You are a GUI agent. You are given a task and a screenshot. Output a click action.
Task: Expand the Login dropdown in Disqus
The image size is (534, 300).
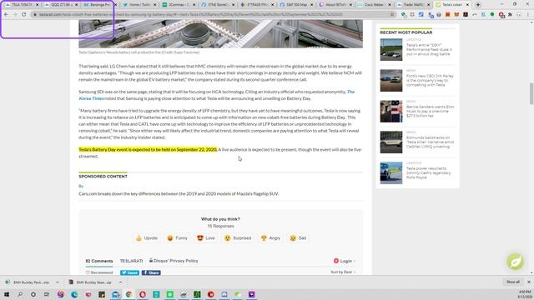tap(345, 261)
